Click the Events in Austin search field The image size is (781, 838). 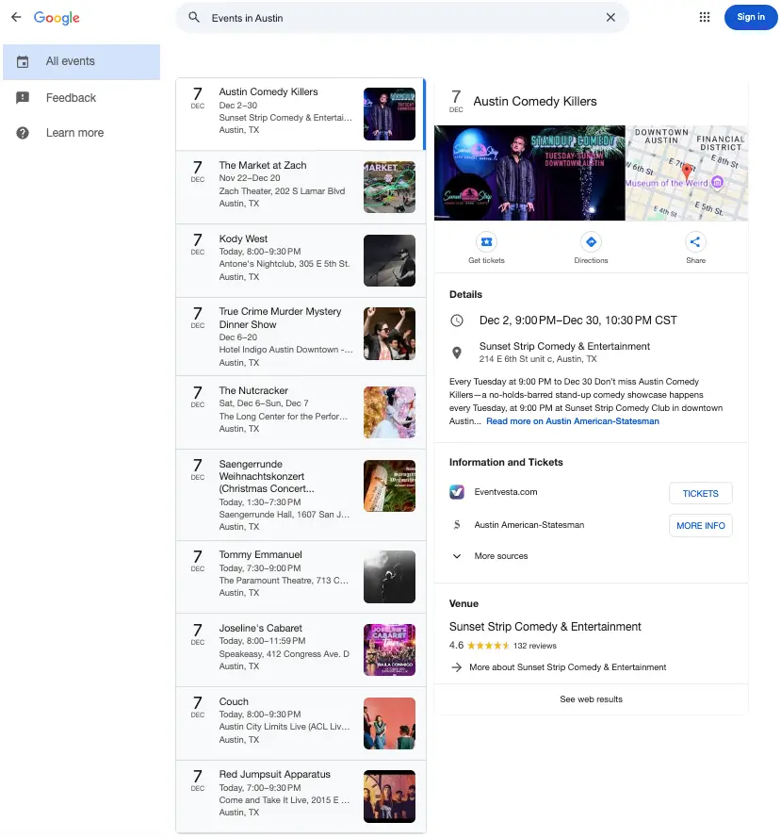click(x=401, y=18)
